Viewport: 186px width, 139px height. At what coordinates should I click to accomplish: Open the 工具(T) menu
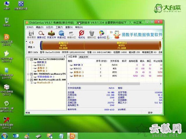(x=59, y=27)
